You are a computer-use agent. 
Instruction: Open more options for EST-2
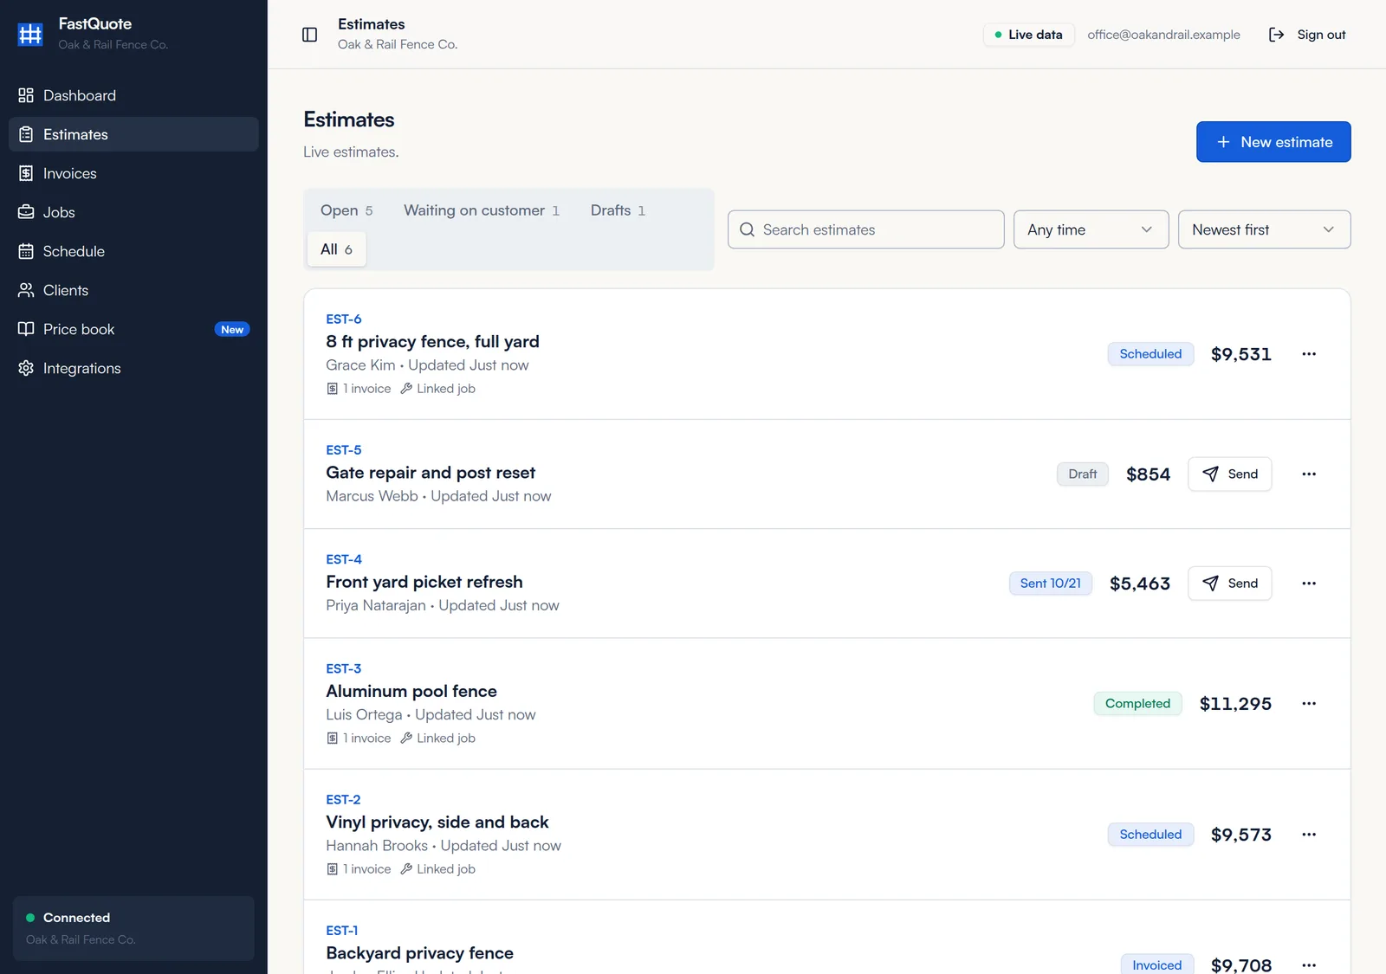tap(1309, 835)
